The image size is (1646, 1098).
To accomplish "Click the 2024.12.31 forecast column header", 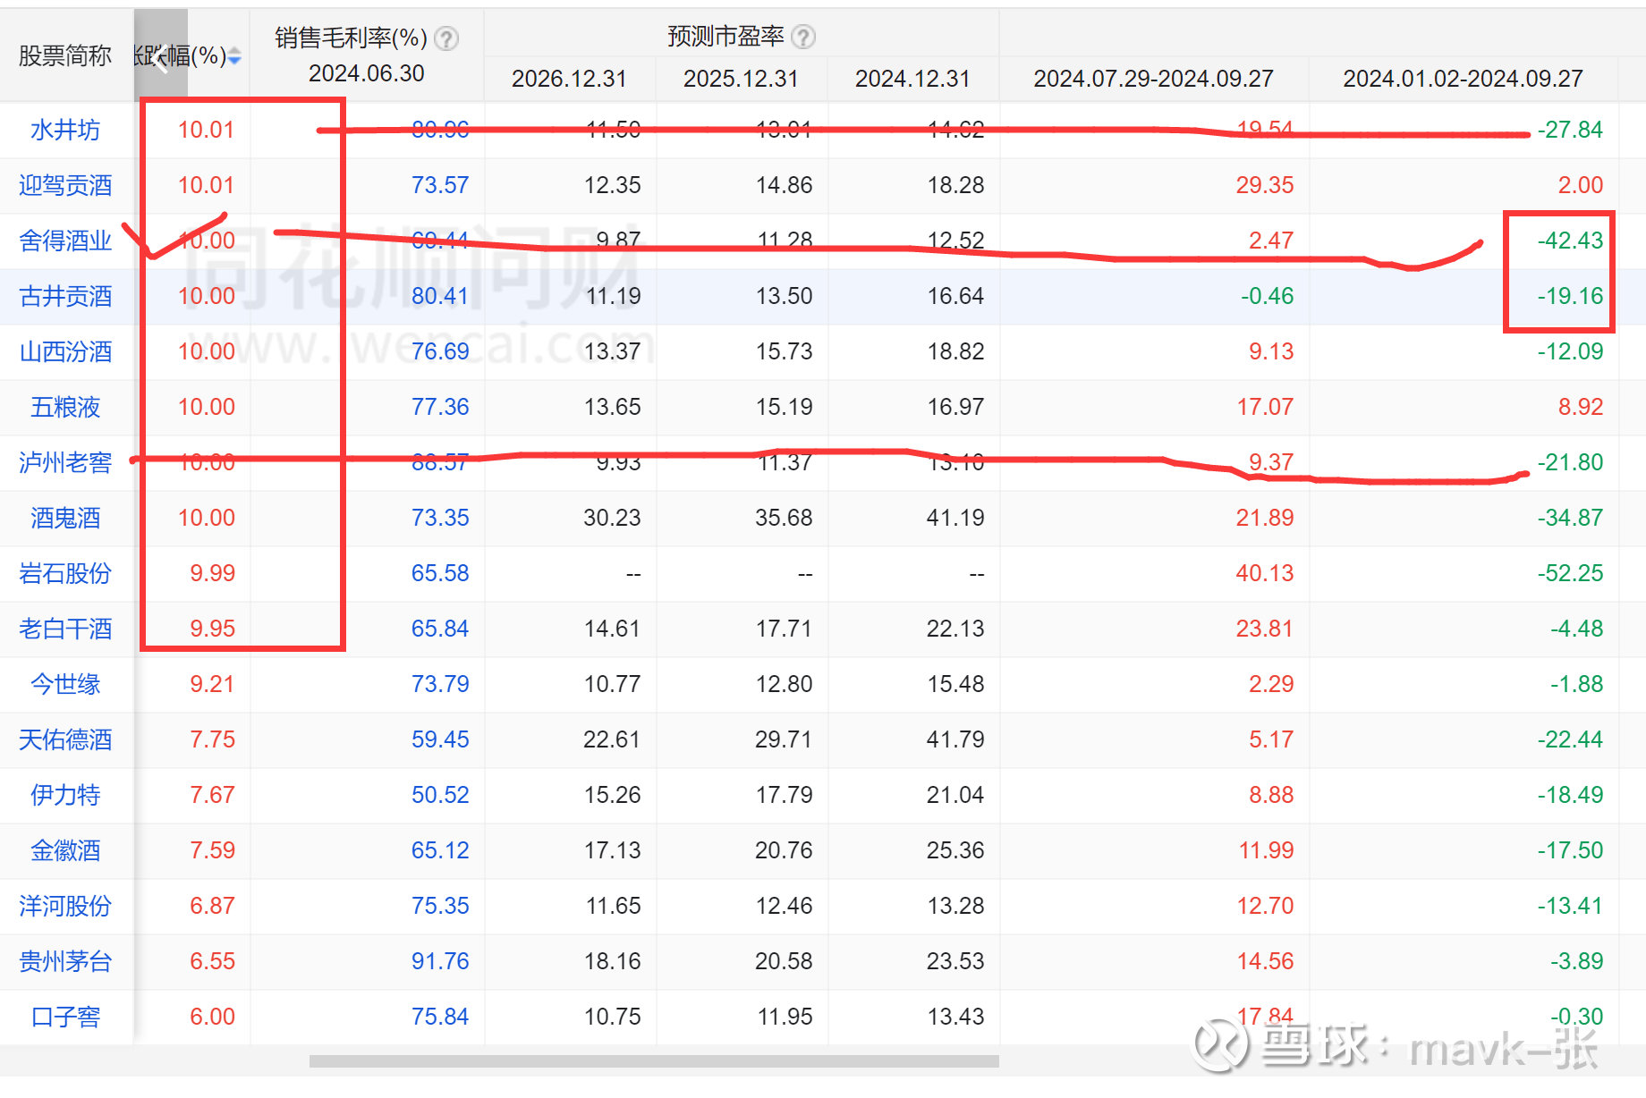I will [912, 79].
